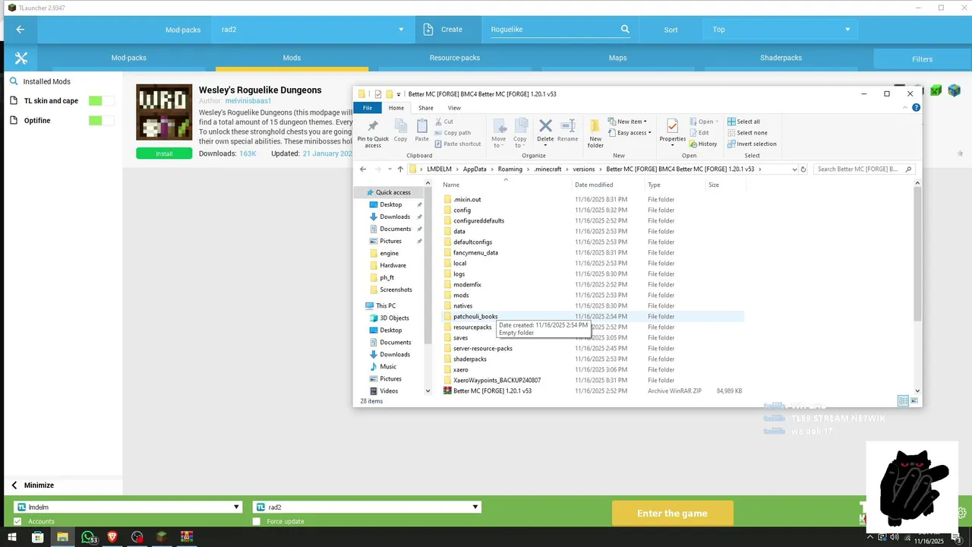This screenshot has height=547, width=972.
Task: Click the Explorer file list vertical scrollbar
Action: click(917, 256)
